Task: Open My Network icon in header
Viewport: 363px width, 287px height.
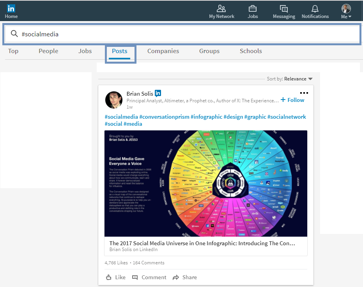Action: [221, 9]
